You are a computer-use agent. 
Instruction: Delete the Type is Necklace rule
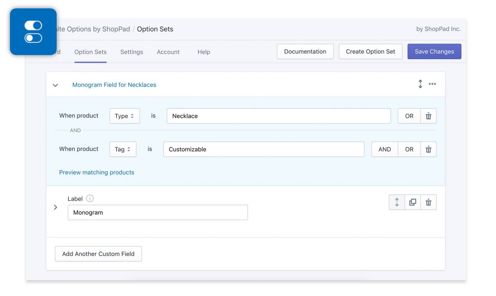click(428, 116)
